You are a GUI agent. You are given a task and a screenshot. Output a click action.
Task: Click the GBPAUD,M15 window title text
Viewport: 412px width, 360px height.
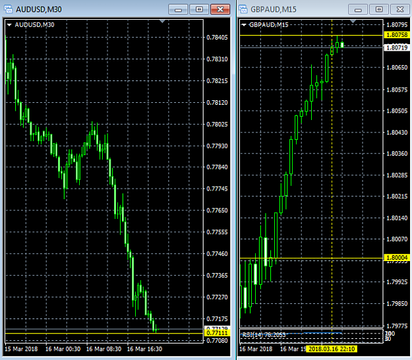coord(274,9)
